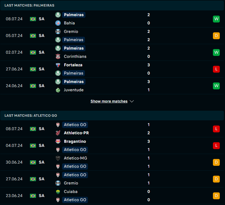Click D badge for Atletico-MG vs Atletico GO

coord(216,162)
